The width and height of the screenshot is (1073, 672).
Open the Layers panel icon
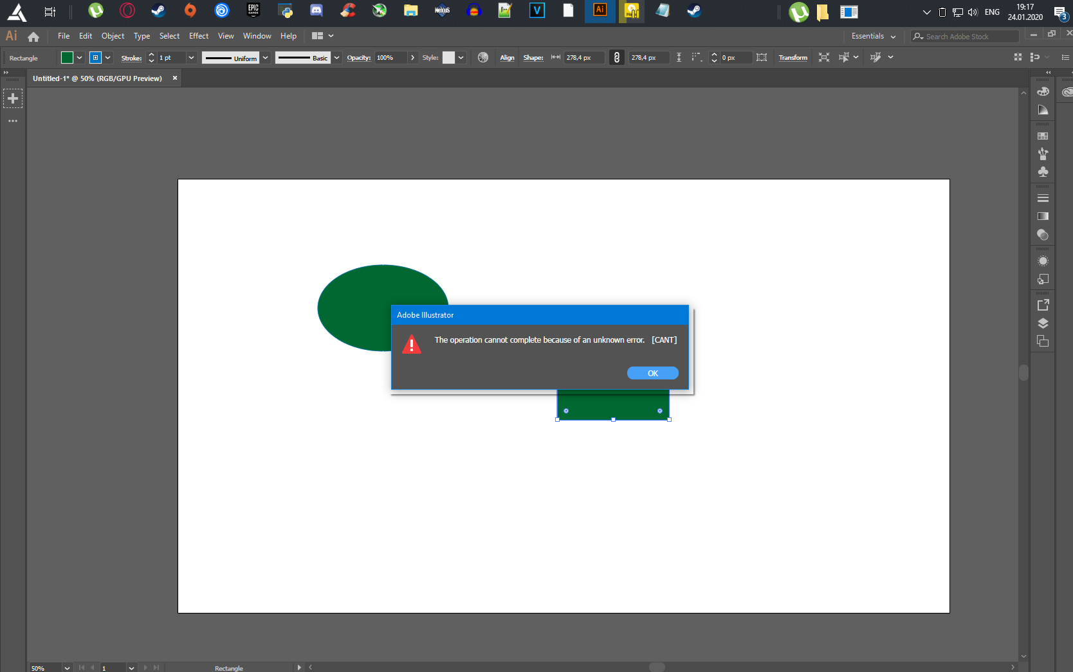1043,323
